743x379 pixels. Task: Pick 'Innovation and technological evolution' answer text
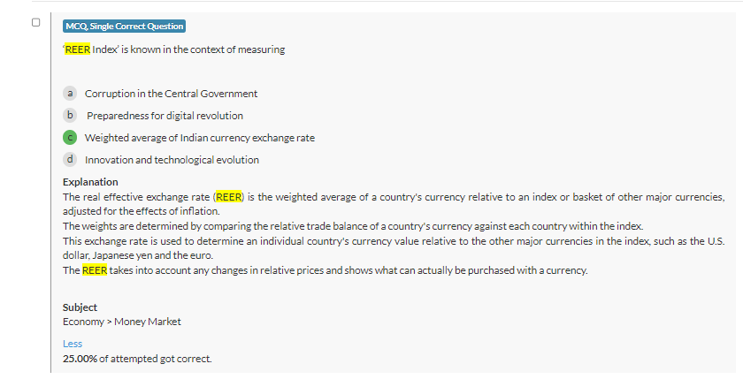(172, 160)
